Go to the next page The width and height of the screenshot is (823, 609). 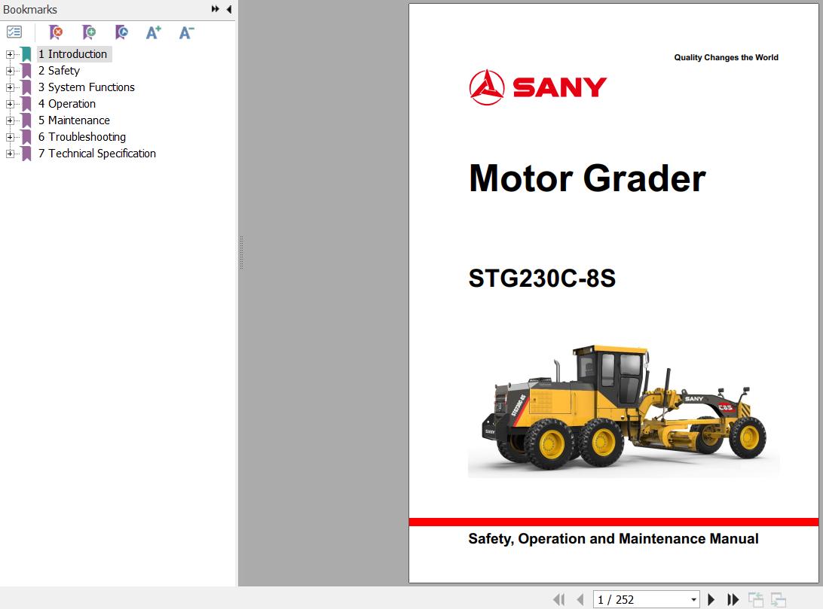[x=711, y=599]
